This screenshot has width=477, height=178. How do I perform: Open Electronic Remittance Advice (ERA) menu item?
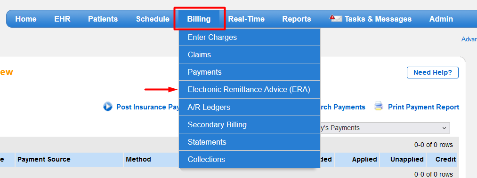coord(250,89)
